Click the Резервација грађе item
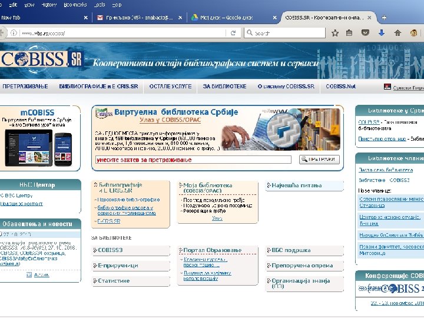424x318 pixels. 204,211
